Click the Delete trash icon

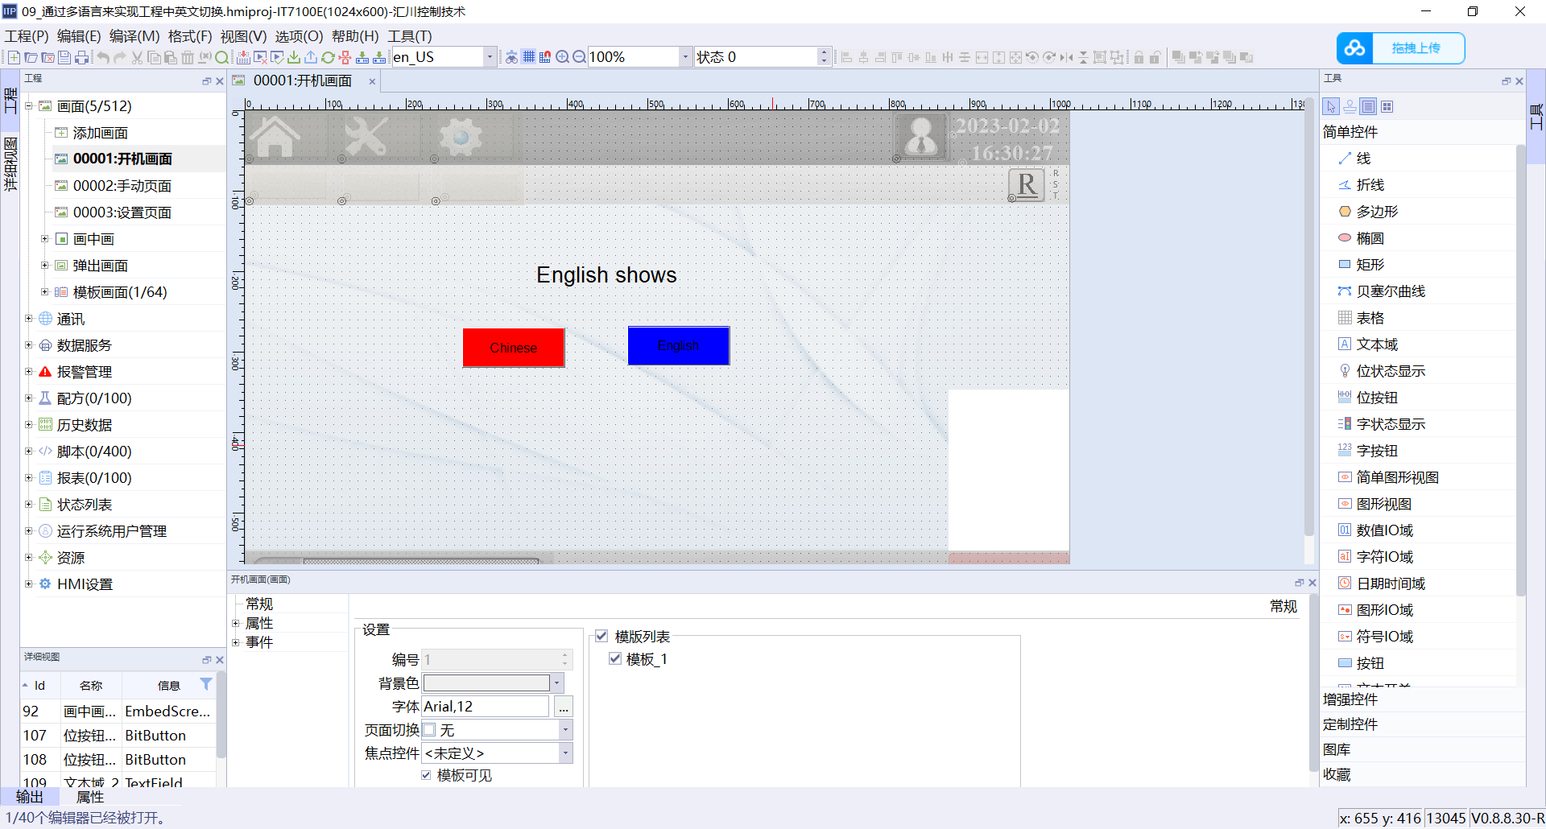(188, 57)
